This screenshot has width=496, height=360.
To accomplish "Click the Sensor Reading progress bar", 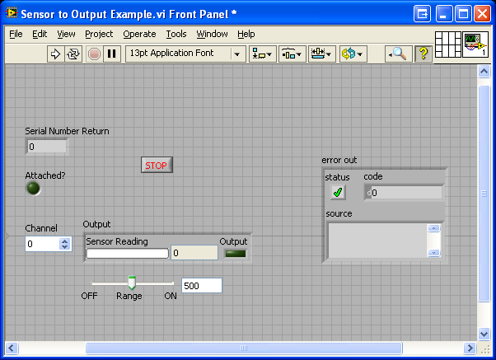I will click(128, 254).
